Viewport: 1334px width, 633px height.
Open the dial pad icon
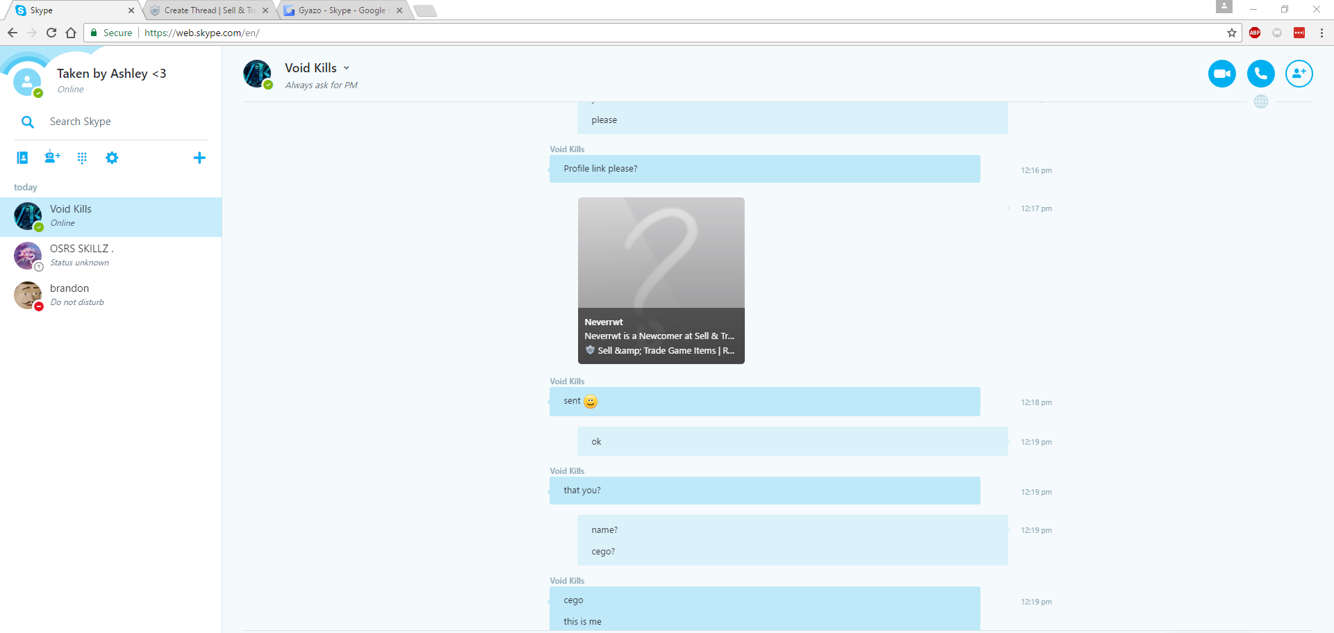click(x=82, y=158)
